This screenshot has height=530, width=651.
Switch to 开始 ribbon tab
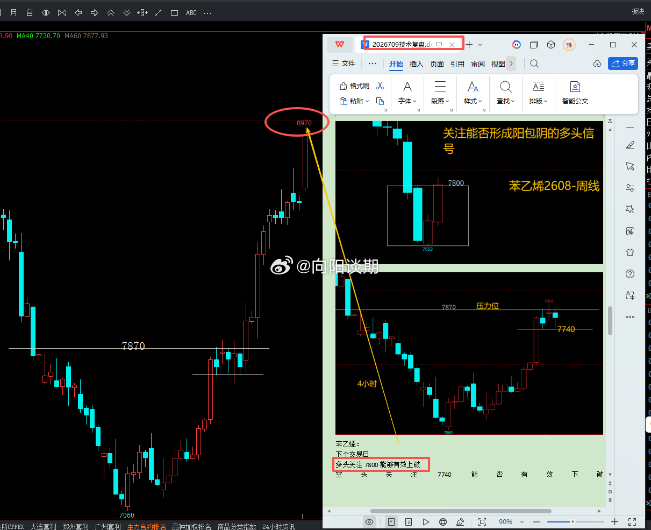point(396,64)
